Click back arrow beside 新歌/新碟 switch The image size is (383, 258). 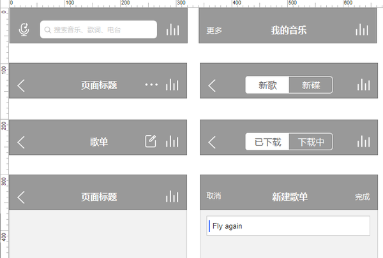212,85
